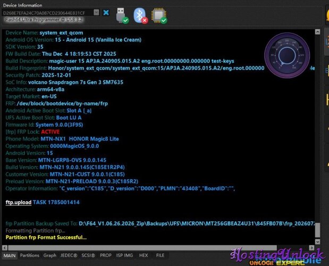Click the horizontal scrollbar left arrow
The width and height of the screenshot is (329, 266).
[x=5, y=248]
